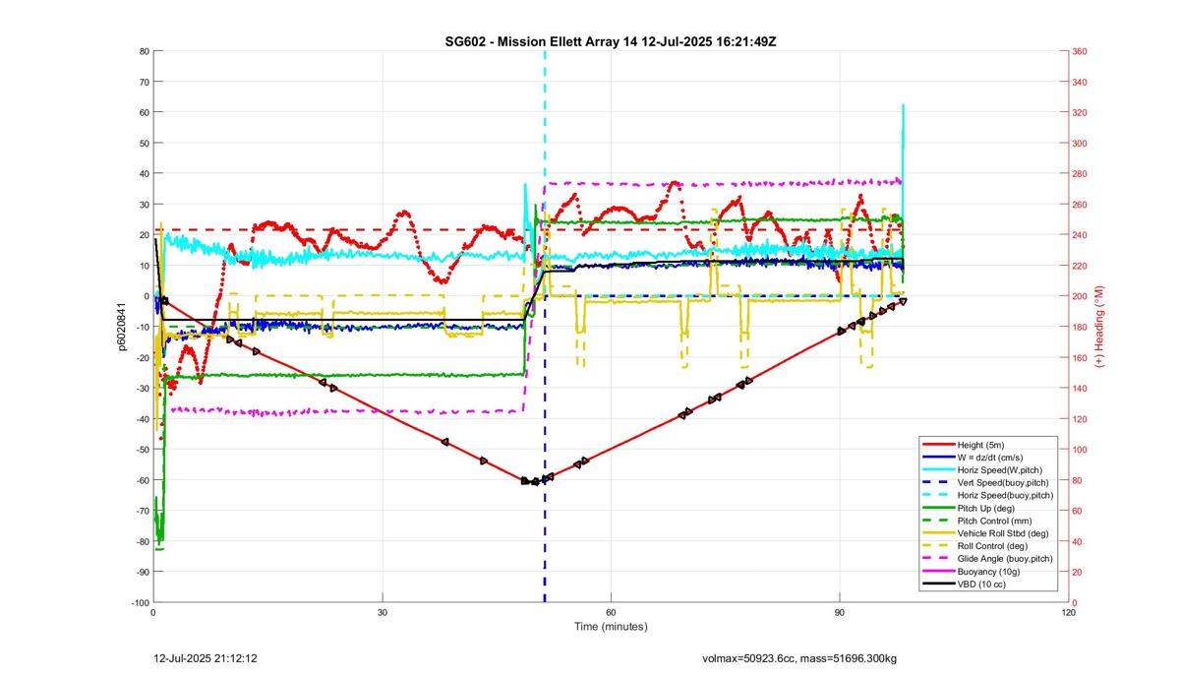1180x677 pixels.
Task: Click the '360' heading axis tick label
Action: coord(1079,51)
